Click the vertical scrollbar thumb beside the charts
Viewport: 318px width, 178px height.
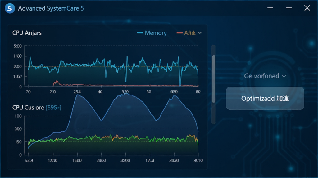[x=214, y=79]
